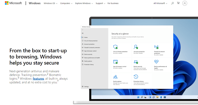198x105 pixels.
Task: Click the App & browser control window card icon
Action: click(x=115, y=62)
